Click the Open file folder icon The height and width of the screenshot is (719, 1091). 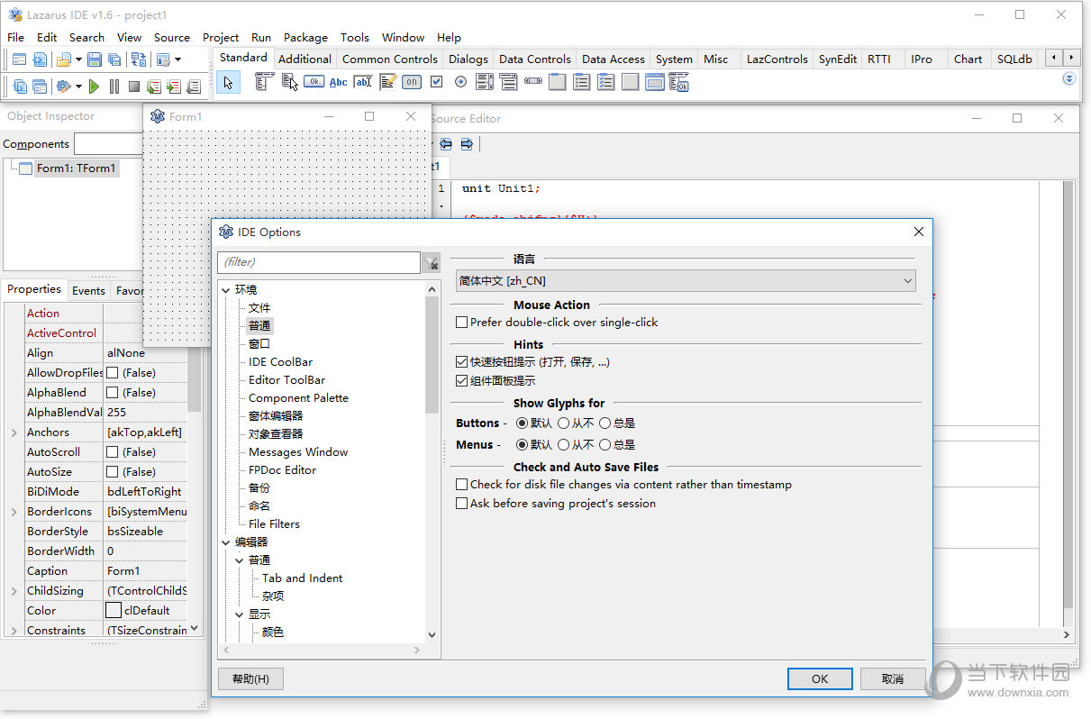click(x=63, y=59)
